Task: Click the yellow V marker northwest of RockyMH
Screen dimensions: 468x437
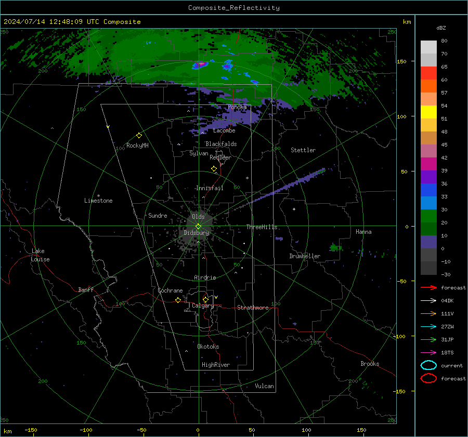Action: [x=108, y=127]
